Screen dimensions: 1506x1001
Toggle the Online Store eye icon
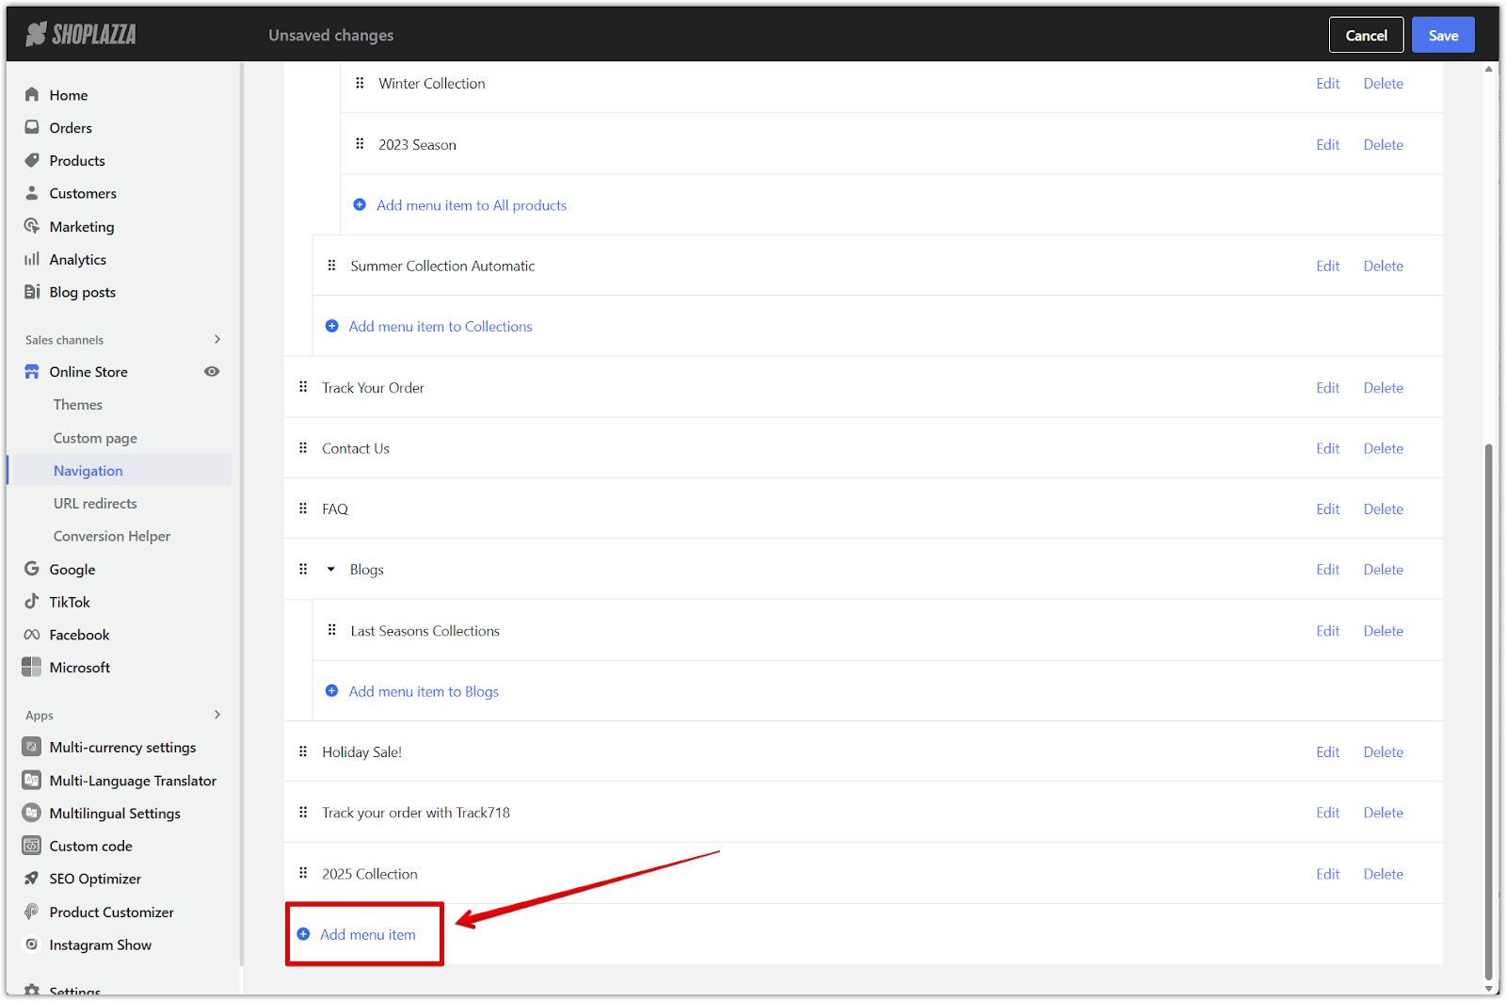(x=212, y=372)
